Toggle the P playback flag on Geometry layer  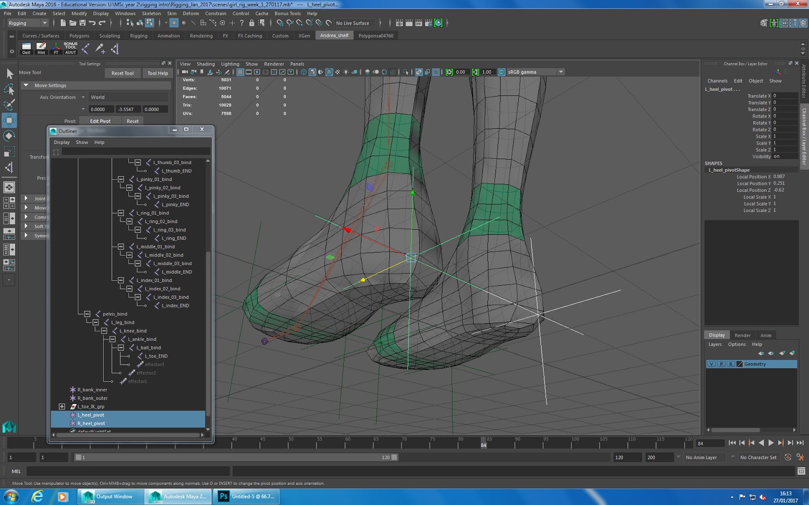(x=721, y=363)
